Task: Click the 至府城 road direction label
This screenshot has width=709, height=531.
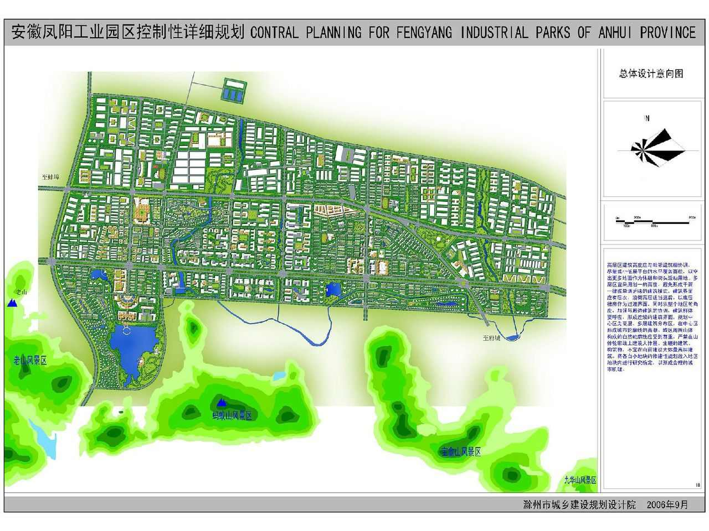Action: (x=491, y=338)
